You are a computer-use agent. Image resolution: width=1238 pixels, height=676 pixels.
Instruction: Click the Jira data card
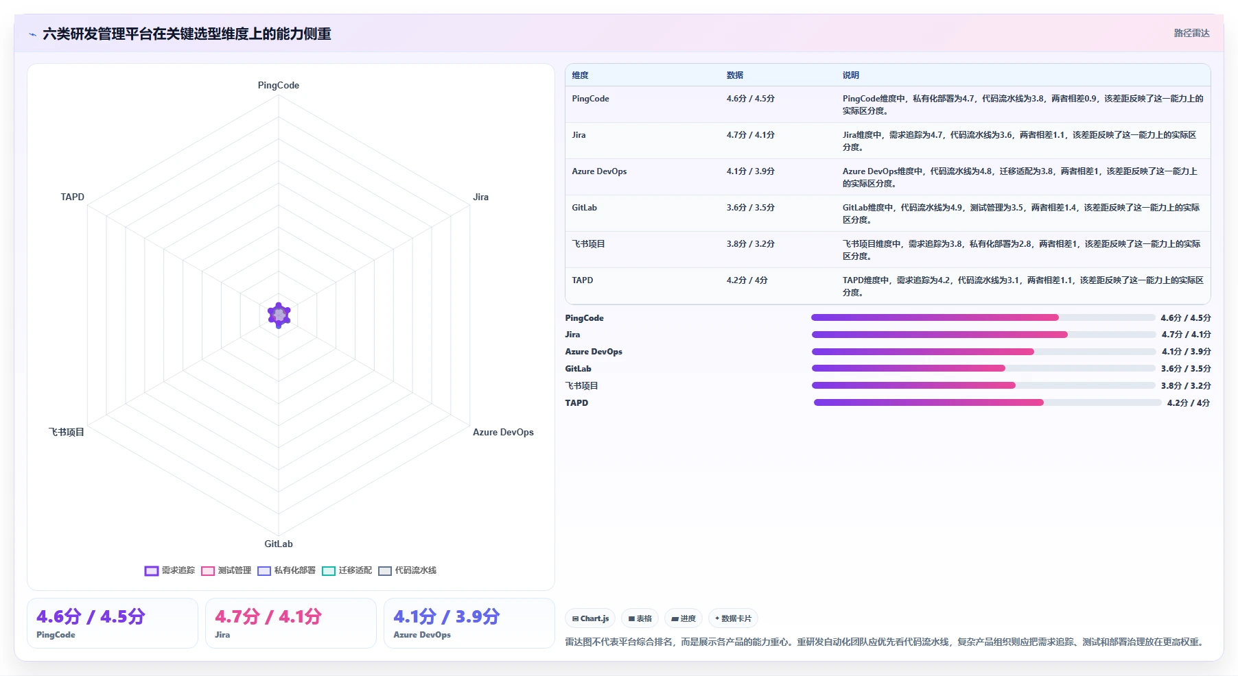coord(291,623)
